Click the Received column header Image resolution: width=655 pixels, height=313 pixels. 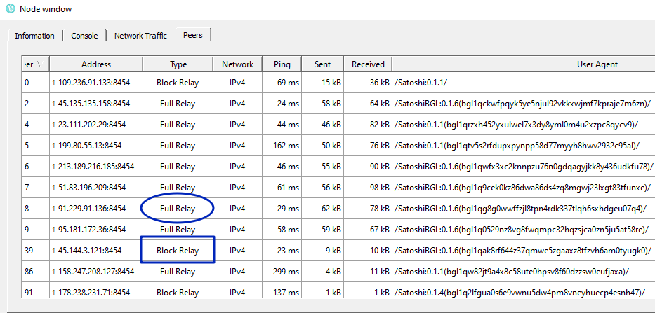tap(368, 64)
